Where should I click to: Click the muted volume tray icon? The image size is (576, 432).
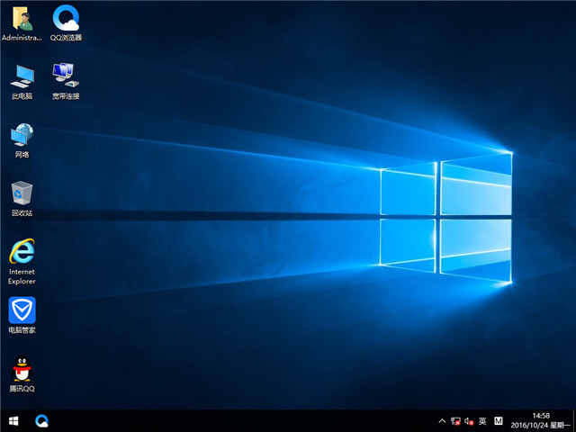pyautogui.click(x=468, y=420)
